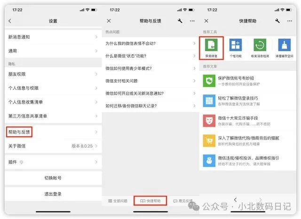
Task: Switch to the 快捷帮助 bottom tab
Action: click(150, 201)
